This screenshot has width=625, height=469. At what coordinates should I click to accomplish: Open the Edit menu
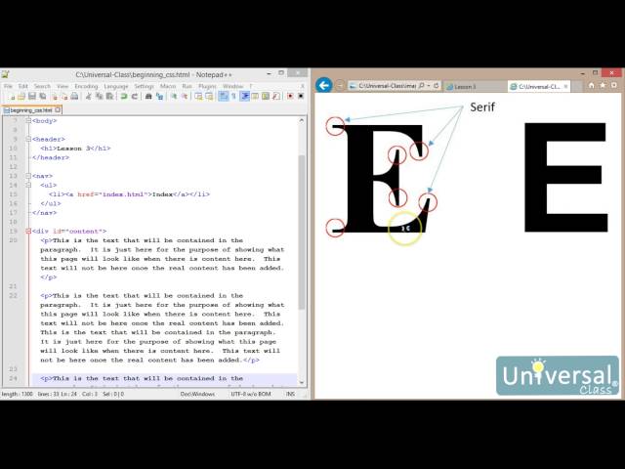click(x=23, y=86)
